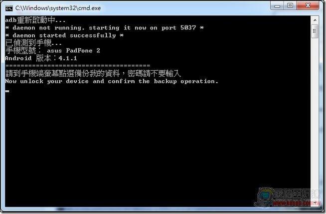This screenshot has height=214, width=326.
Task: Click the 'daemon not running' output line
Action: [x=104, y=27]
